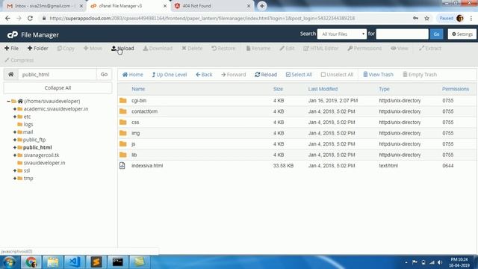This screenshot has width=478, height=269.
Task: Sort the file list by Name column
Action: 138,89
